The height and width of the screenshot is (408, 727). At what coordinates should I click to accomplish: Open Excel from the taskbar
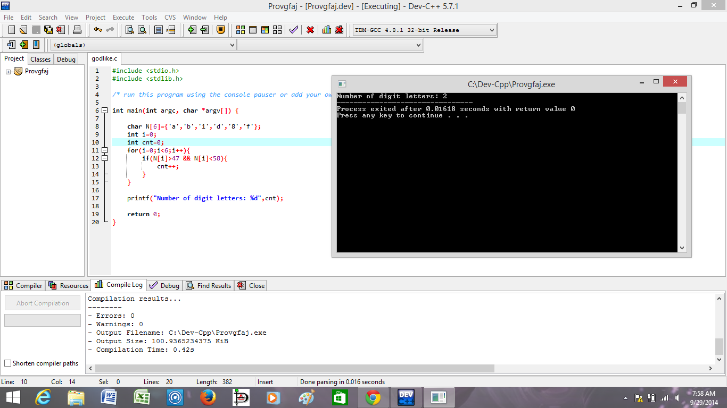pyautogui.click(x=142, y=397)
